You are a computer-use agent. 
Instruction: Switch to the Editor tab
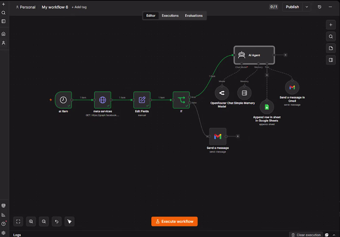(151, 16)
